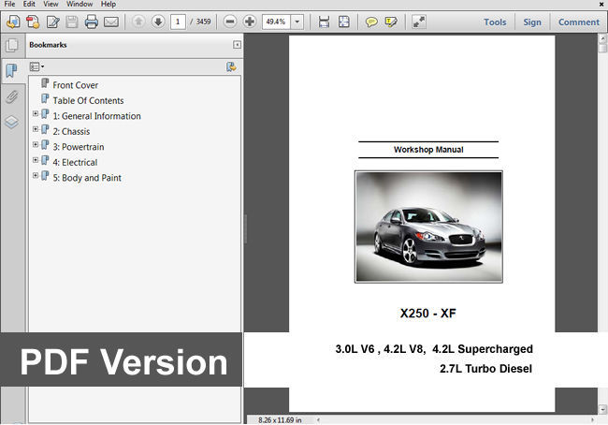Go to previous page with up arrow
Screen dimensions: 608x425
pyautogui.click(x=138, y=22)
